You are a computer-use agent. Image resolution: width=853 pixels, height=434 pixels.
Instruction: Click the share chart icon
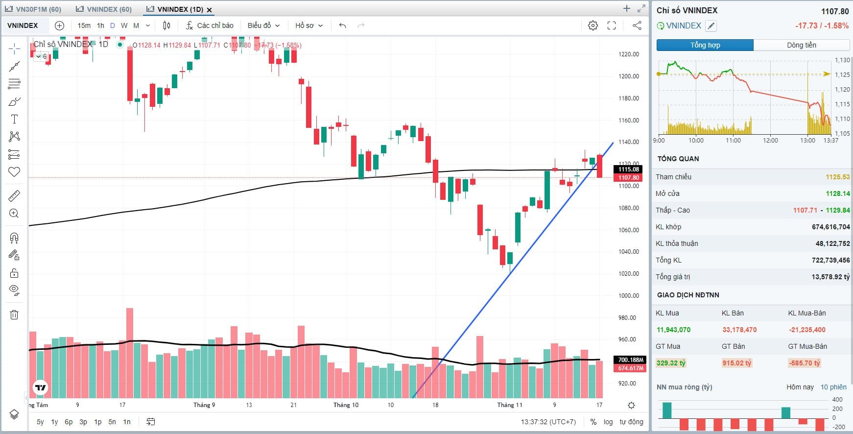click(637, 25)
